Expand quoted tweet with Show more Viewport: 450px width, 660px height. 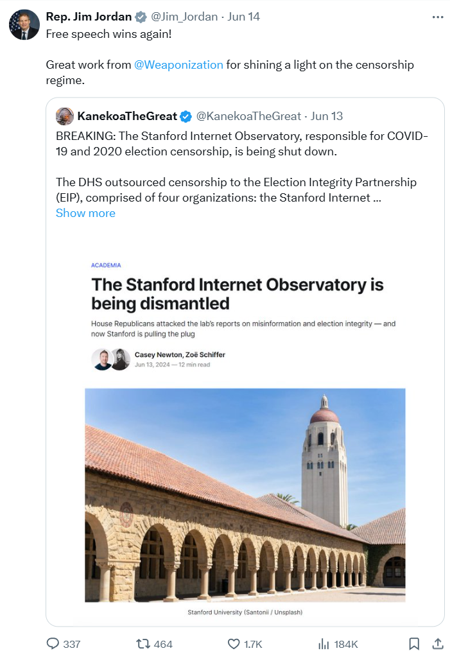coord(85,213)
